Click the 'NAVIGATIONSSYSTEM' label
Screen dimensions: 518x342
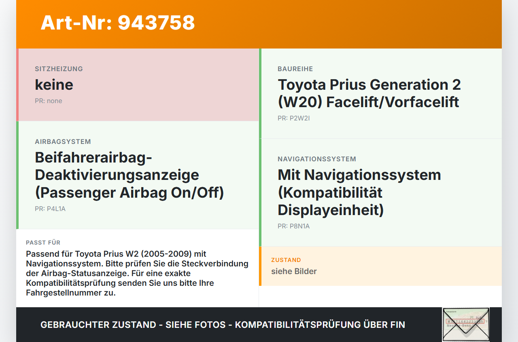click(317, 159)
